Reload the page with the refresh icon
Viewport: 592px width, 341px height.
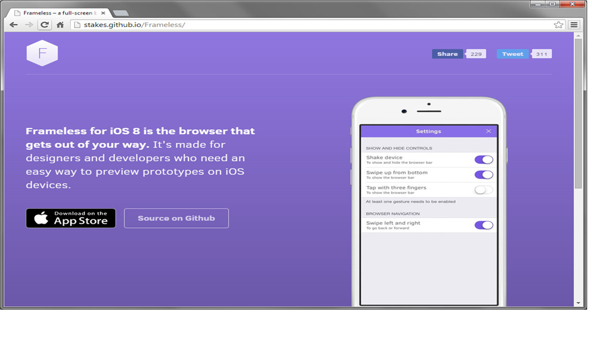click(x=44, y=25)
